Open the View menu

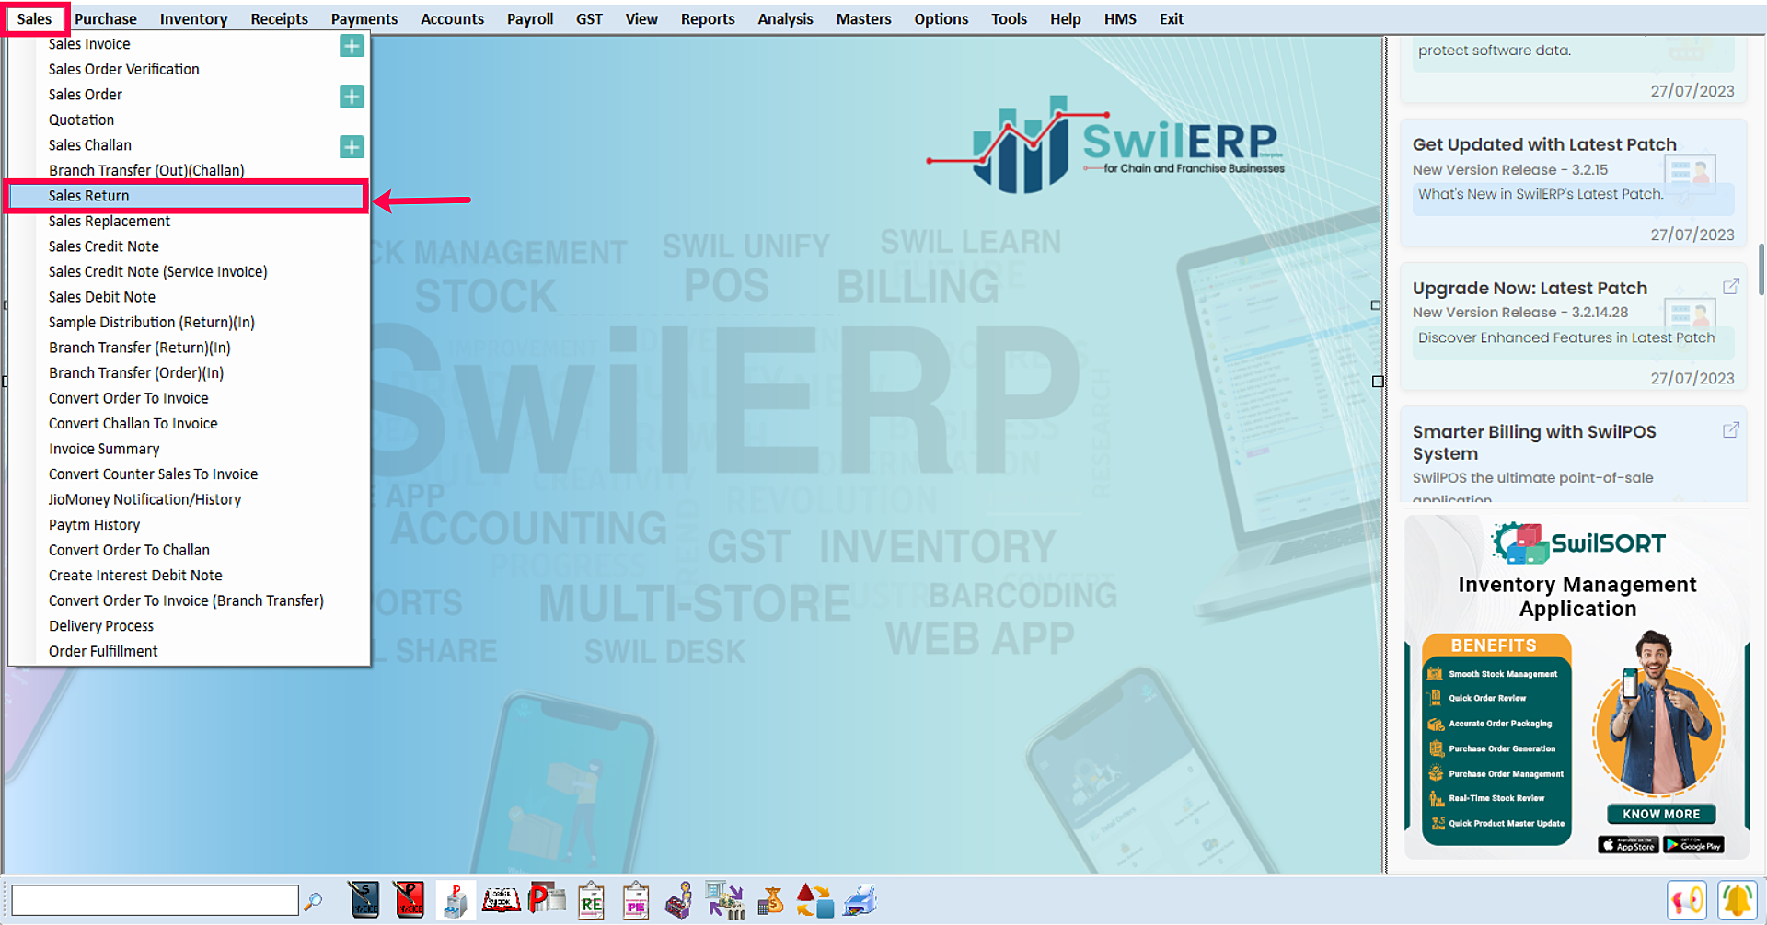(641, 18)
